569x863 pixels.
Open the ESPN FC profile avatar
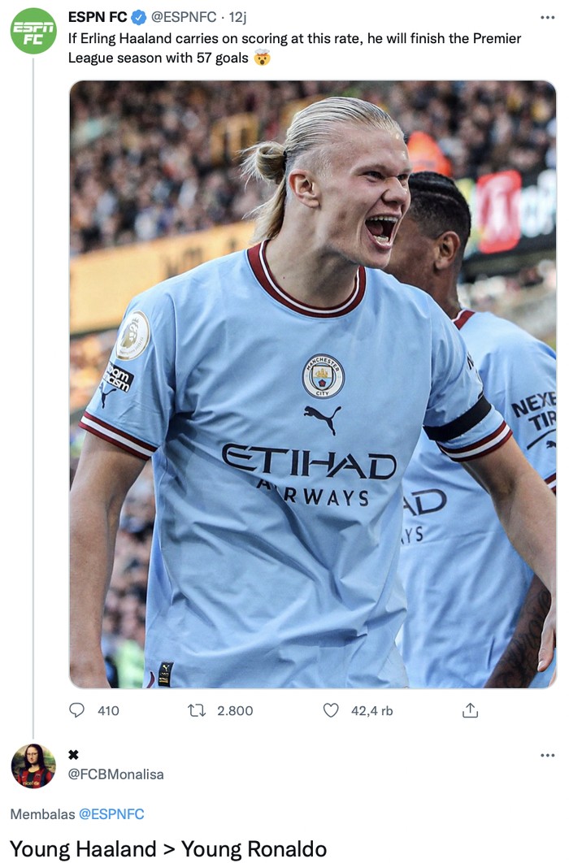[33, 31]
